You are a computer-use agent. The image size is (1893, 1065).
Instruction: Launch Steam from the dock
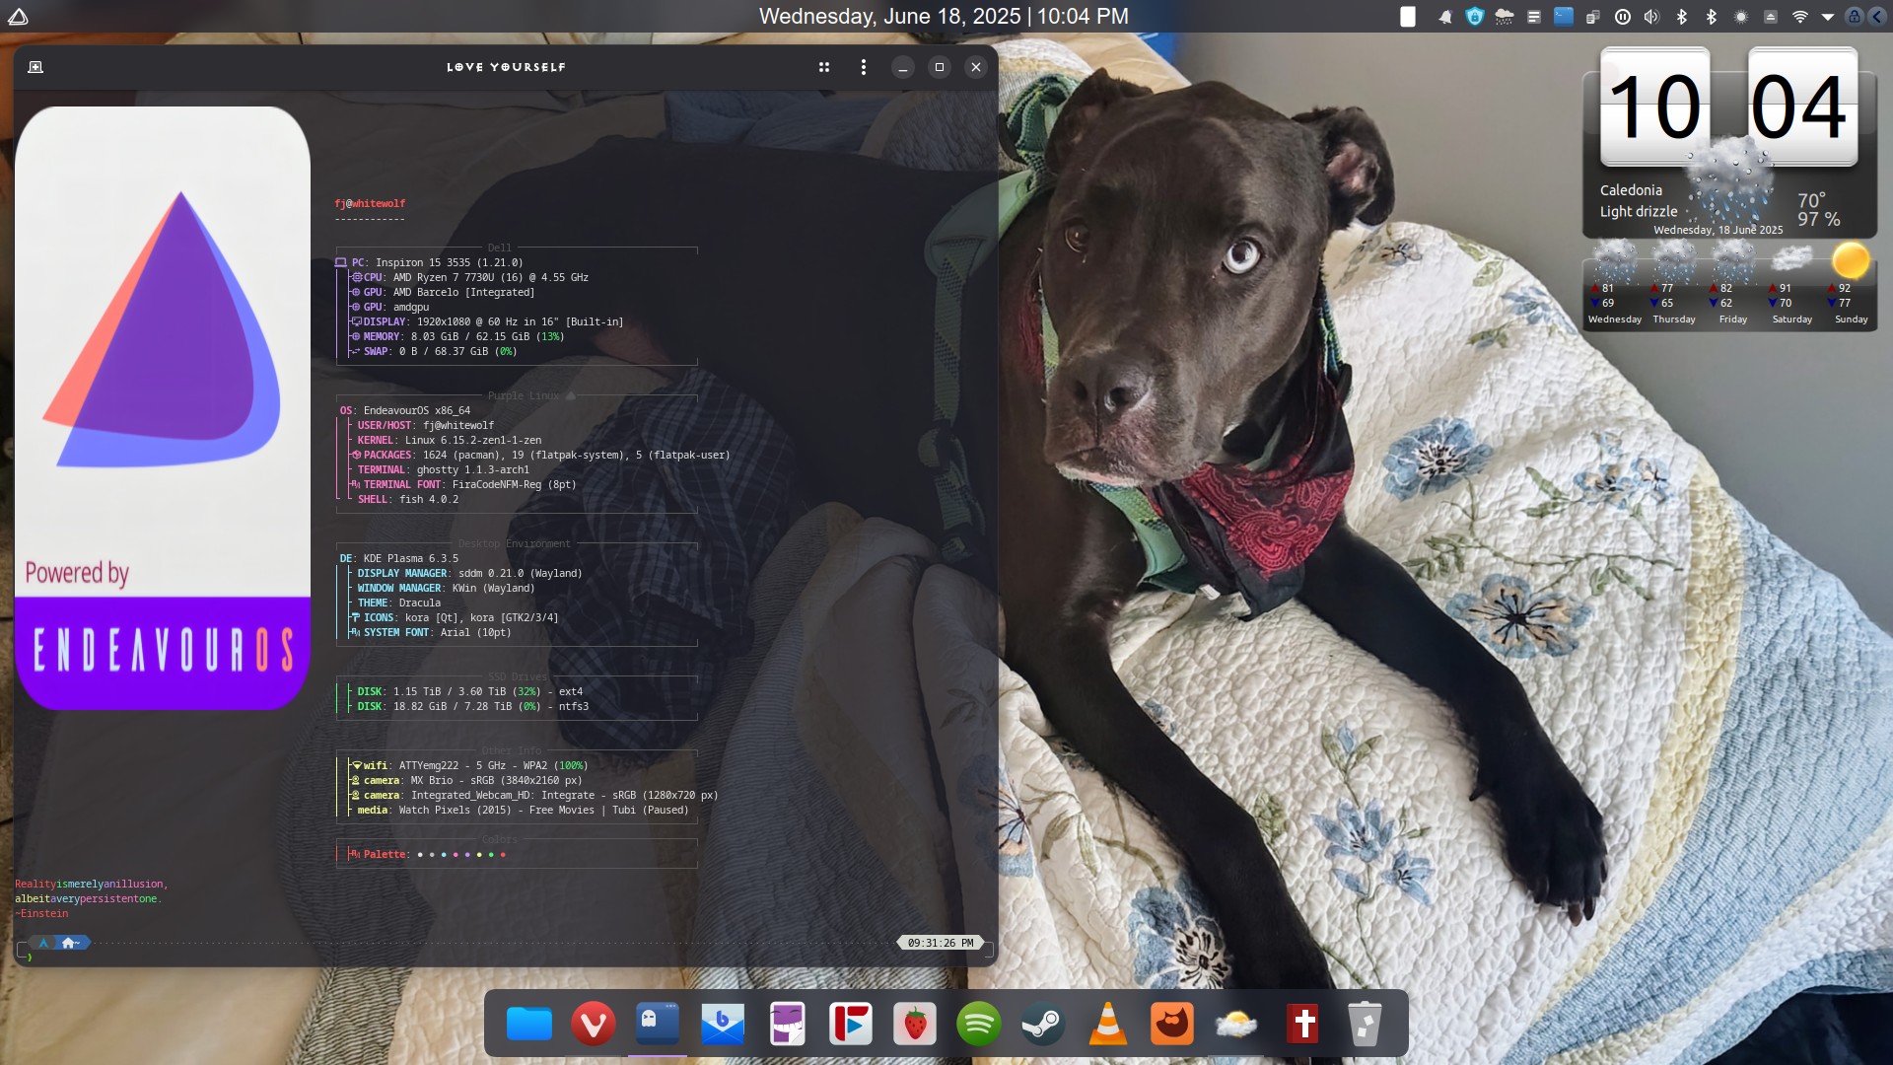click(1042, 1025)
